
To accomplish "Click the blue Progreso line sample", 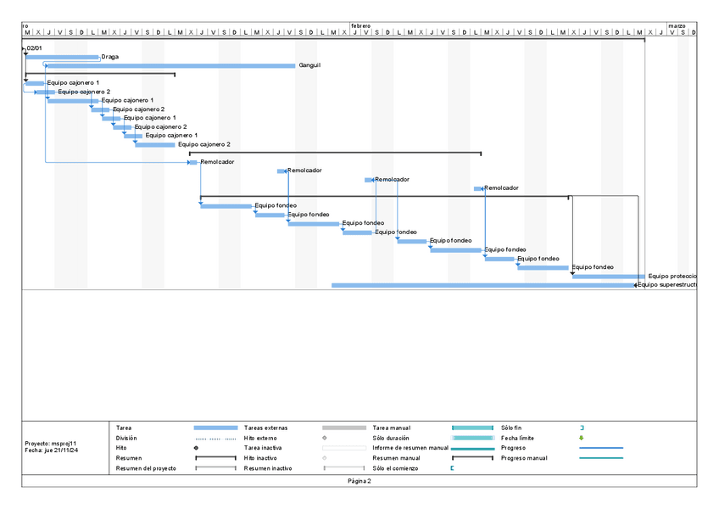I will (600, 448).
